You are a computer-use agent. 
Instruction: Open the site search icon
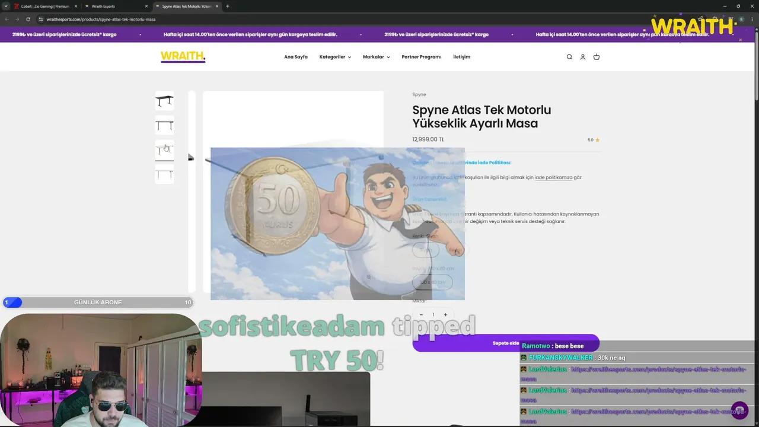[569, 57]
